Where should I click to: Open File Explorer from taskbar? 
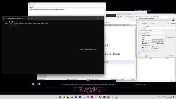(x=72, y=97)
